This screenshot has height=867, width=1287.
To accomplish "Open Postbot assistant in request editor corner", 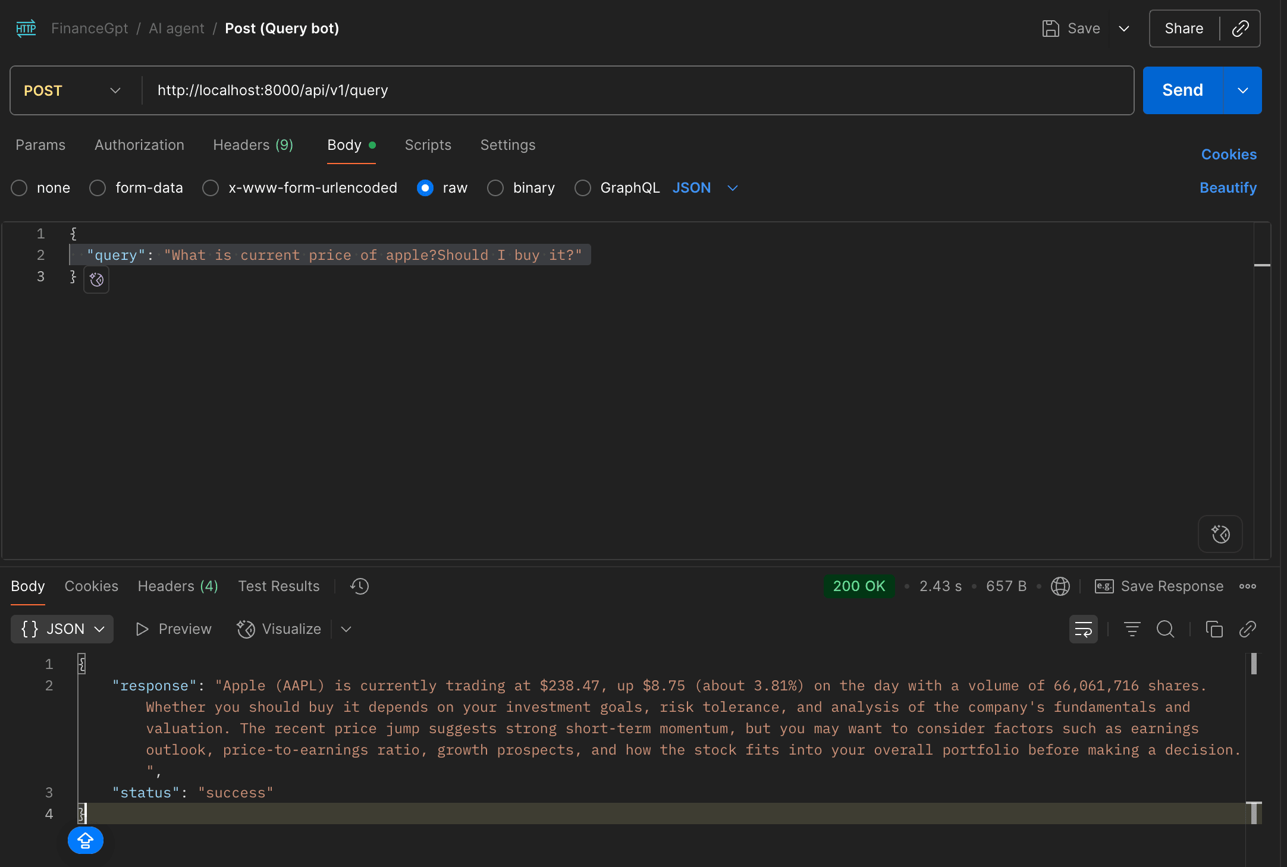I will 1220,534.
